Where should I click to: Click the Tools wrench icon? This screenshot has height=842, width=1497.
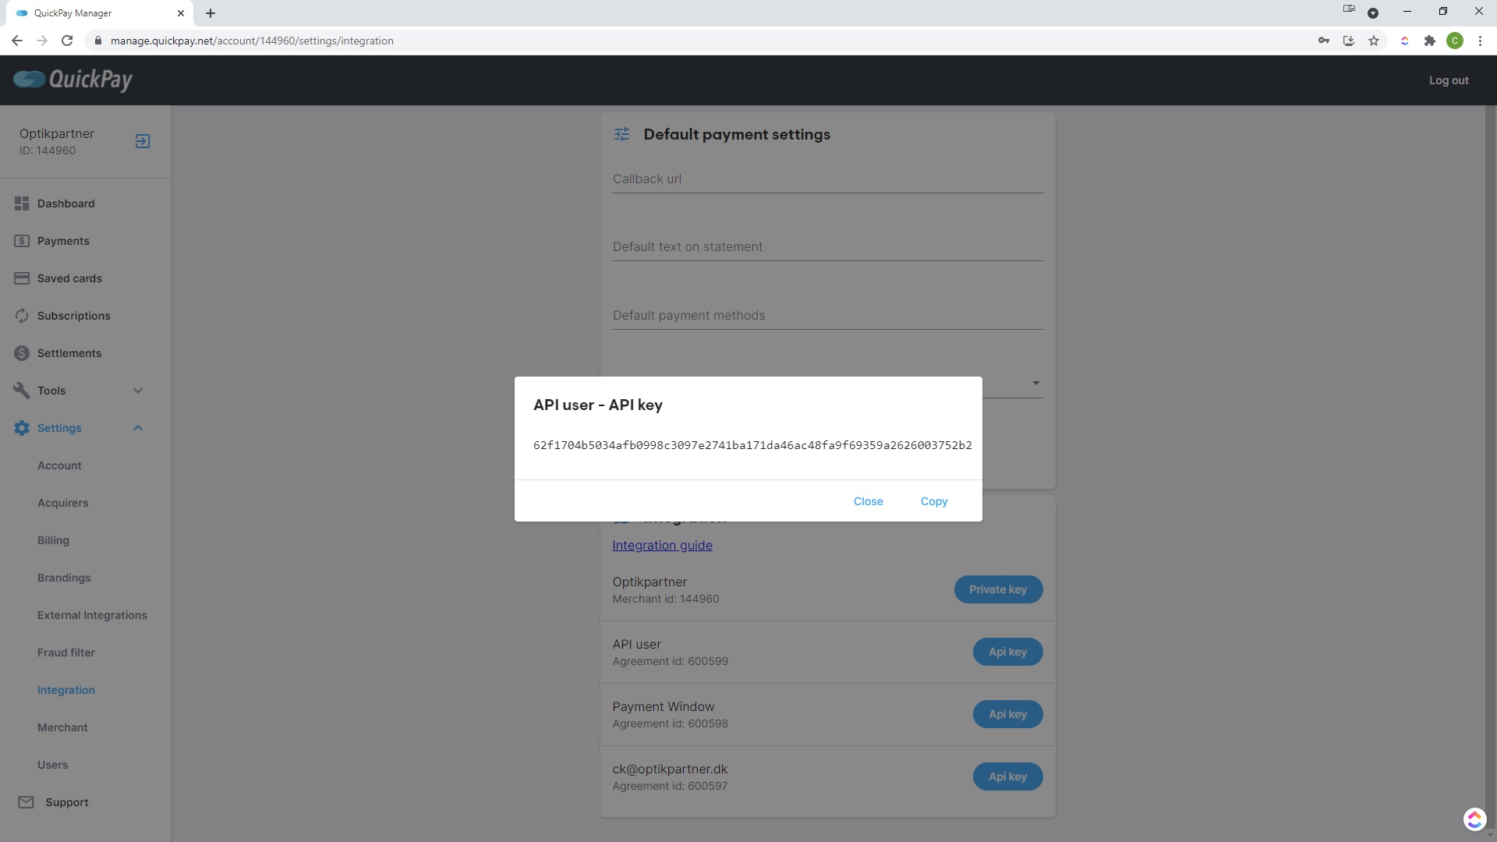[x=22, y=391]
